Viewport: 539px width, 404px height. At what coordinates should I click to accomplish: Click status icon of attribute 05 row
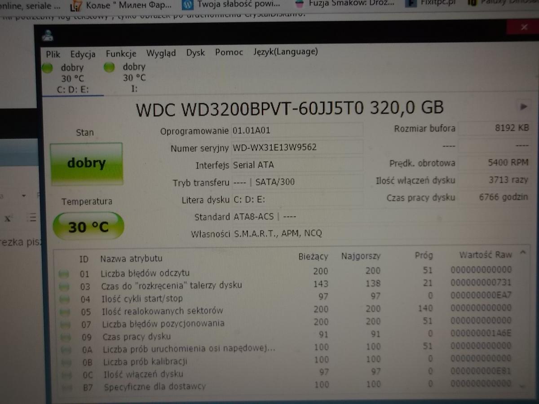pos(64,312)
